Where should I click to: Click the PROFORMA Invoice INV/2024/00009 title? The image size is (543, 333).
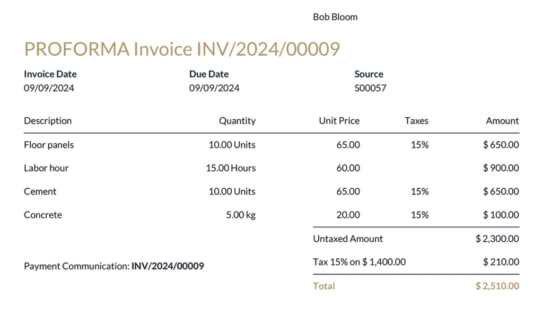tap(182, 49)
